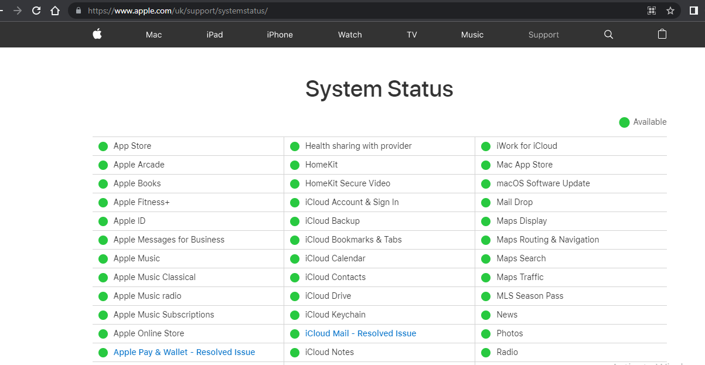Image resolution: width=705 pixels, height=365 pixels.
Task: Select Health sharing with provider text
Action: tap(359, 146)
